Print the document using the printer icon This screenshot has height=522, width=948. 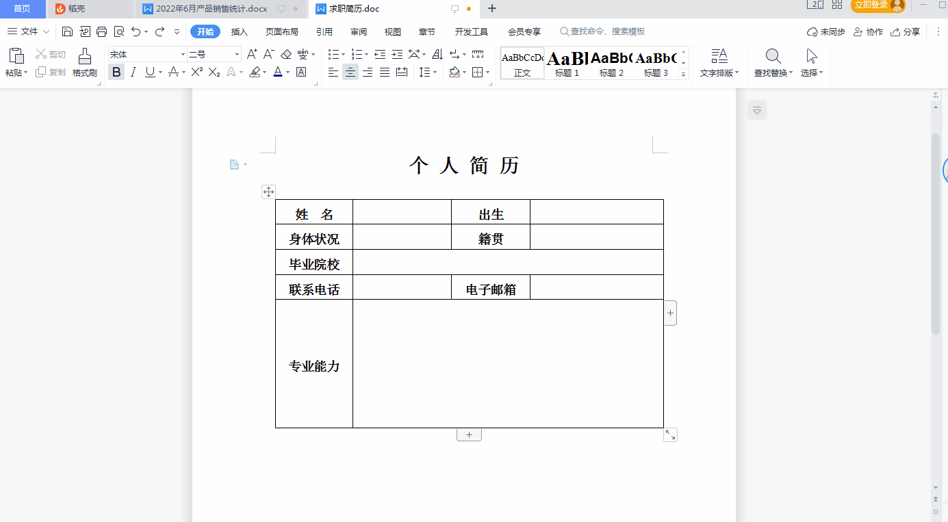coord(102,31)
